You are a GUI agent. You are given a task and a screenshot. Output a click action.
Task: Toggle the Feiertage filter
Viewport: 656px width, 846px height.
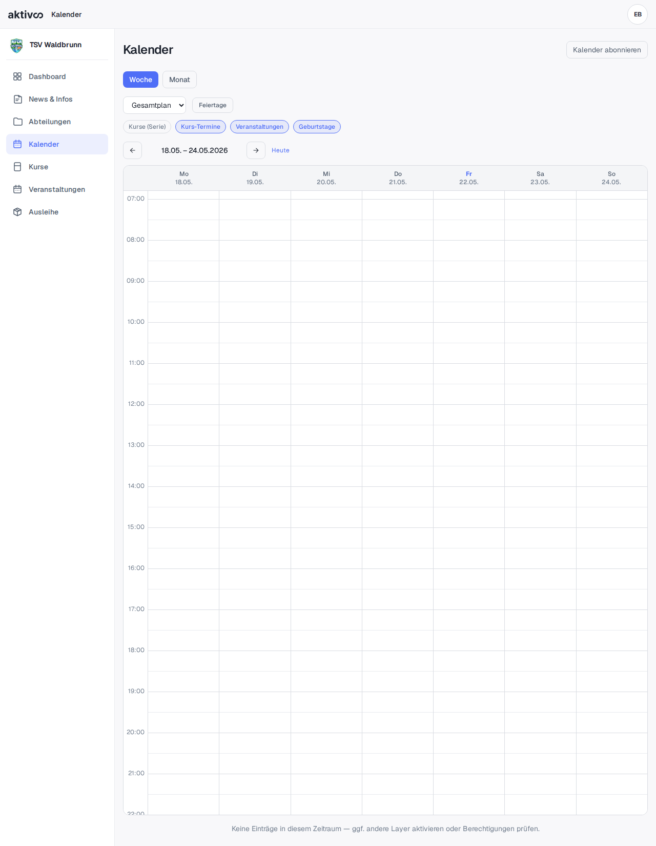point(213,105)
